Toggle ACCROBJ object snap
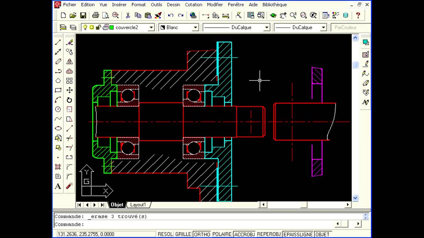The image size is (424, 238). click(244, 234)
